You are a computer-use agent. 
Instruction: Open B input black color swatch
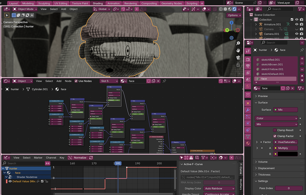click(288, 154)
